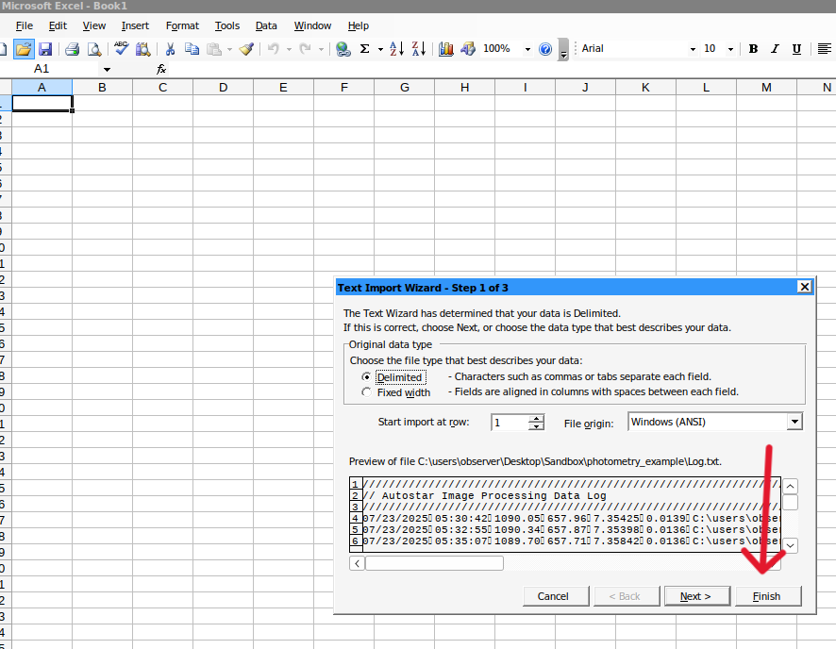Select column header H

tap(464, 88)
